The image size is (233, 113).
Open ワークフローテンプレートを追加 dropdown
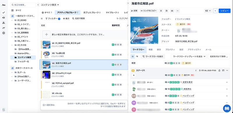[189, 56]
